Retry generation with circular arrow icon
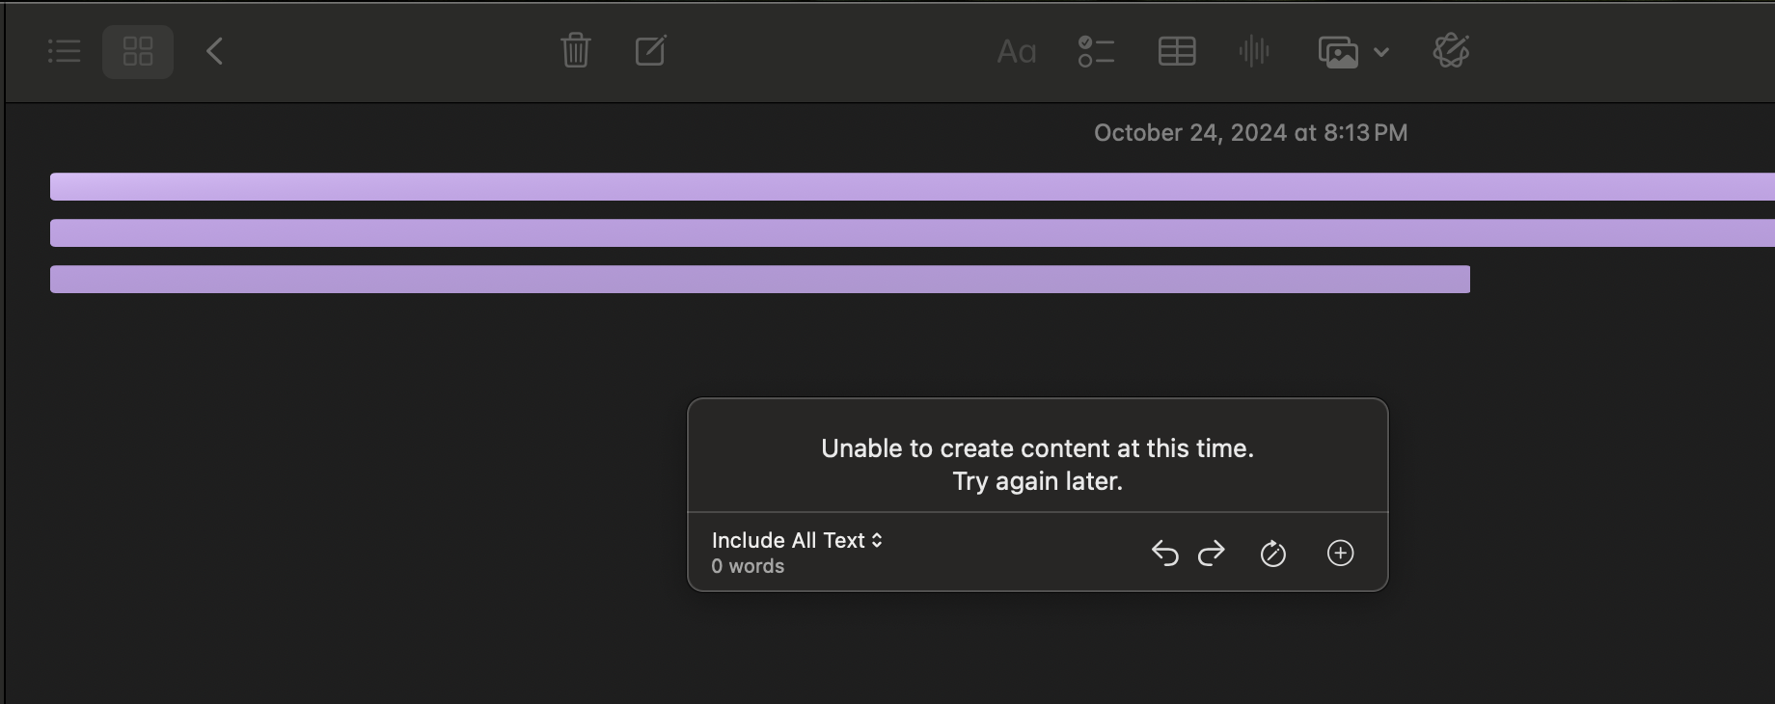The image size is (1775, 704). (1273, 554)
